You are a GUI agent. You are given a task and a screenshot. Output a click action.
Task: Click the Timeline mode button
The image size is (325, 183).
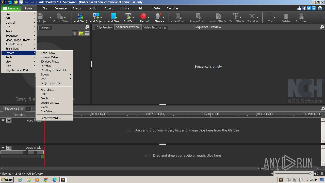click(19, 115)
